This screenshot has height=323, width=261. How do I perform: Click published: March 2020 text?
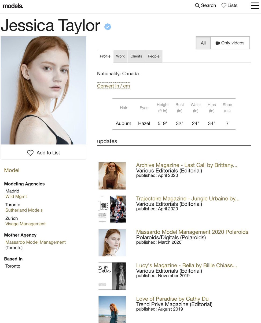(x=159, y=242)
